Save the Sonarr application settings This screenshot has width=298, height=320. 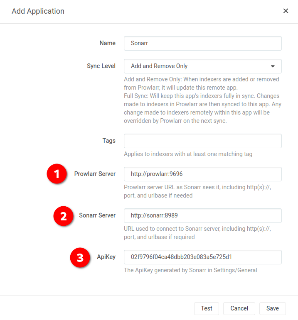(x=273, y=308)
